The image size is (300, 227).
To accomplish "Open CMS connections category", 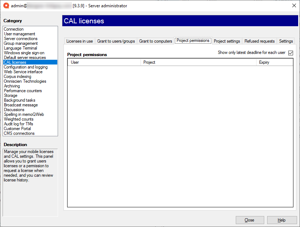I will pos(19,133).
